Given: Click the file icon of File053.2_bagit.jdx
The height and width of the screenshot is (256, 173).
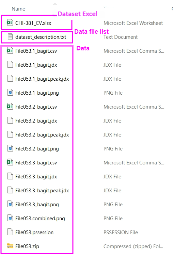Looking at the screenshot, I should pos(10,120).
